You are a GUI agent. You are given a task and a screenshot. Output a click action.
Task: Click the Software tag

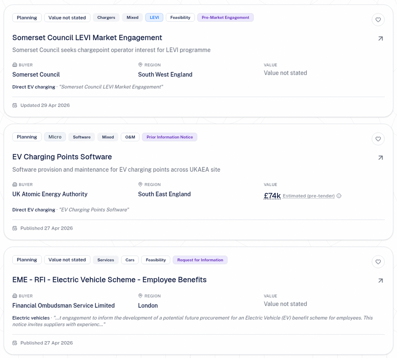coord(82,137)
